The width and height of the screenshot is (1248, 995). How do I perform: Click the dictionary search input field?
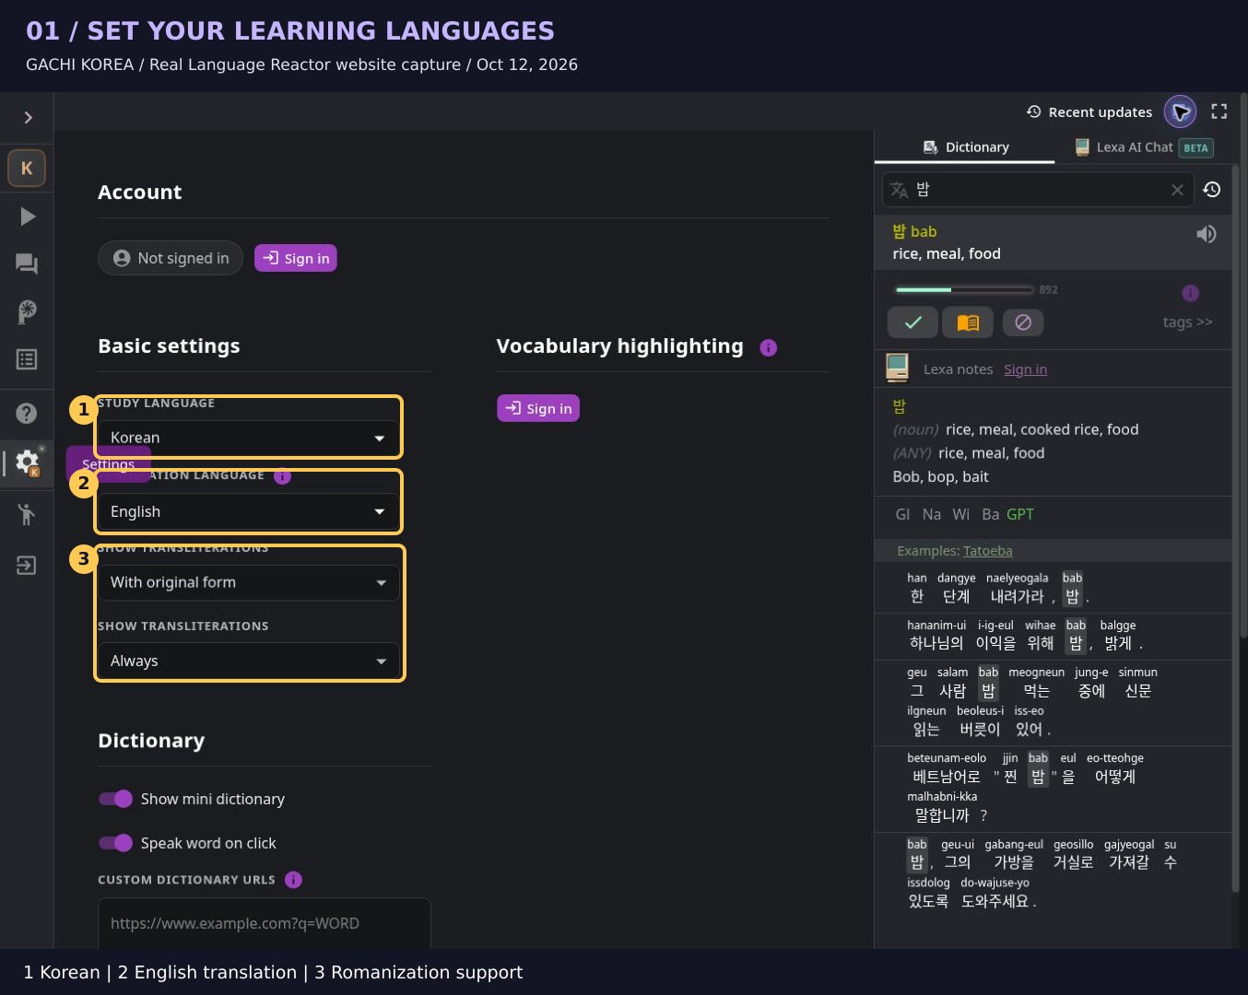point(1038,190)
